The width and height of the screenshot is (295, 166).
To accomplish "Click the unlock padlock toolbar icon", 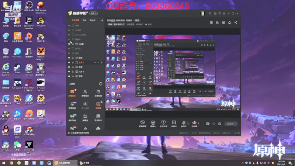I will [217, 23].
